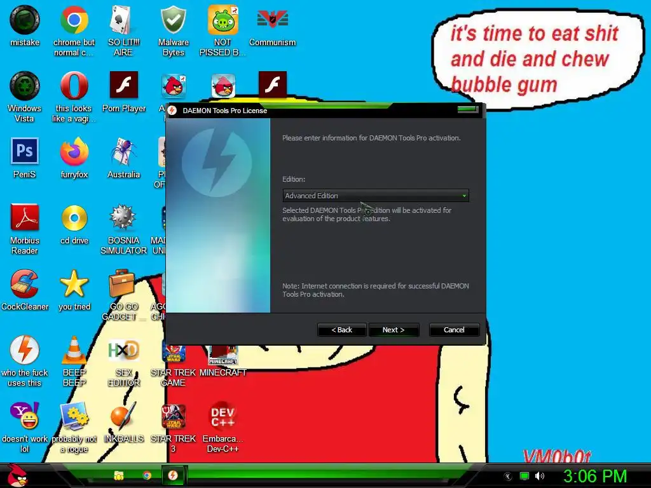Open 'GO GO GADGET' briefcase icon
Image resolution: width=651 pixels, height=488 pixels.
(x=122, y=284)
